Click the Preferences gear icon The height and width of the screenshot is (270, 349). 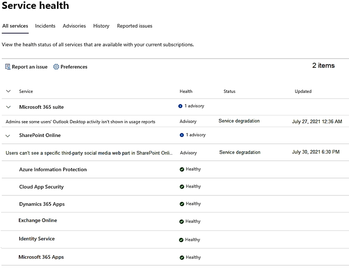click(x=56, y=67)
